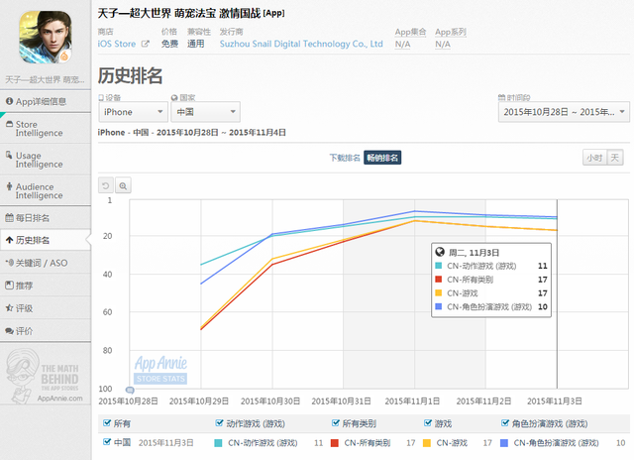The width and height of the screenshot is (634, 460).
Task: Click teal CN-动作游戏 legend swatch
Action: click(218, 443)
